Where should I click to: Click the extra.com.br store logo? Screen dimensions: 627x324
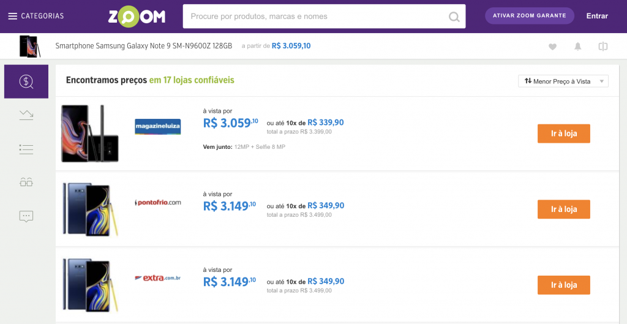(x=157, y=277)
